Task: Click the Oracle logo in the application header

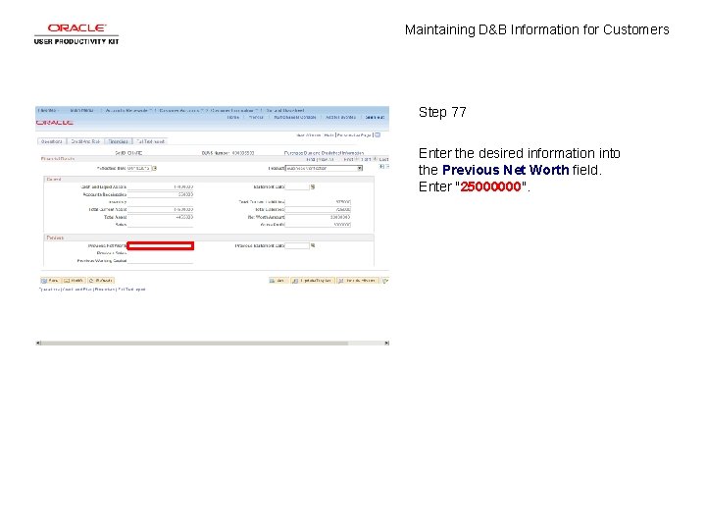Action: [55, 123]
